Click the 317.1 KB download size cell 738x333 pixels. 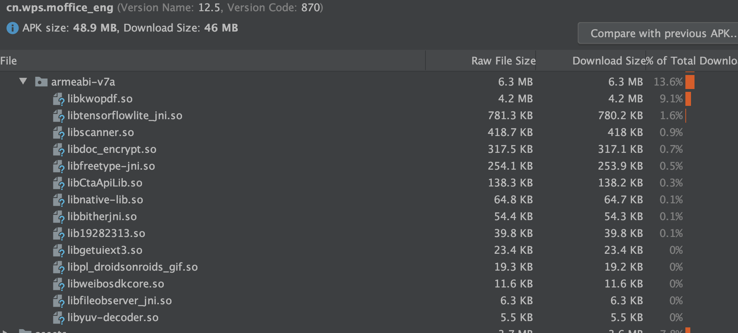click(x=620, y=149)
